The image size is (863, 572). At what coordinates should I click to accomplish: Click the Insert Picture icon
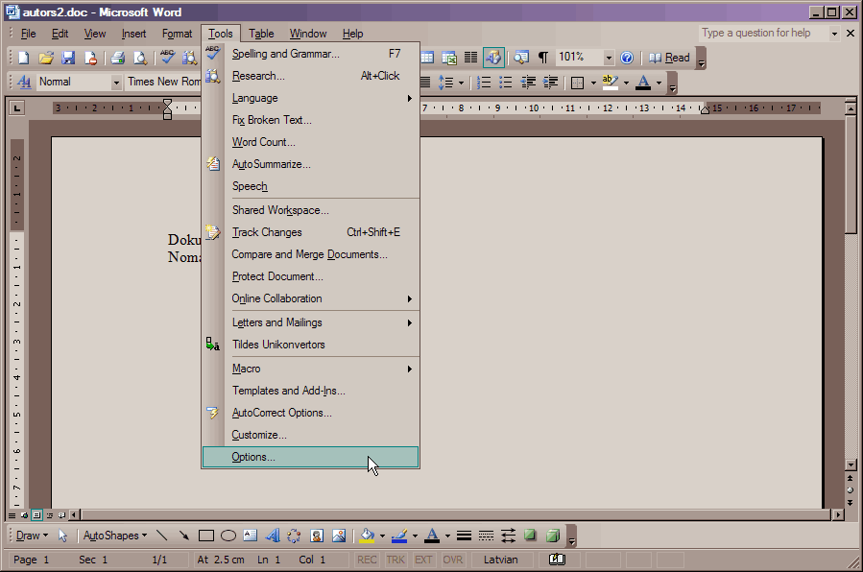pyautogui.click(x=339, y=536)
